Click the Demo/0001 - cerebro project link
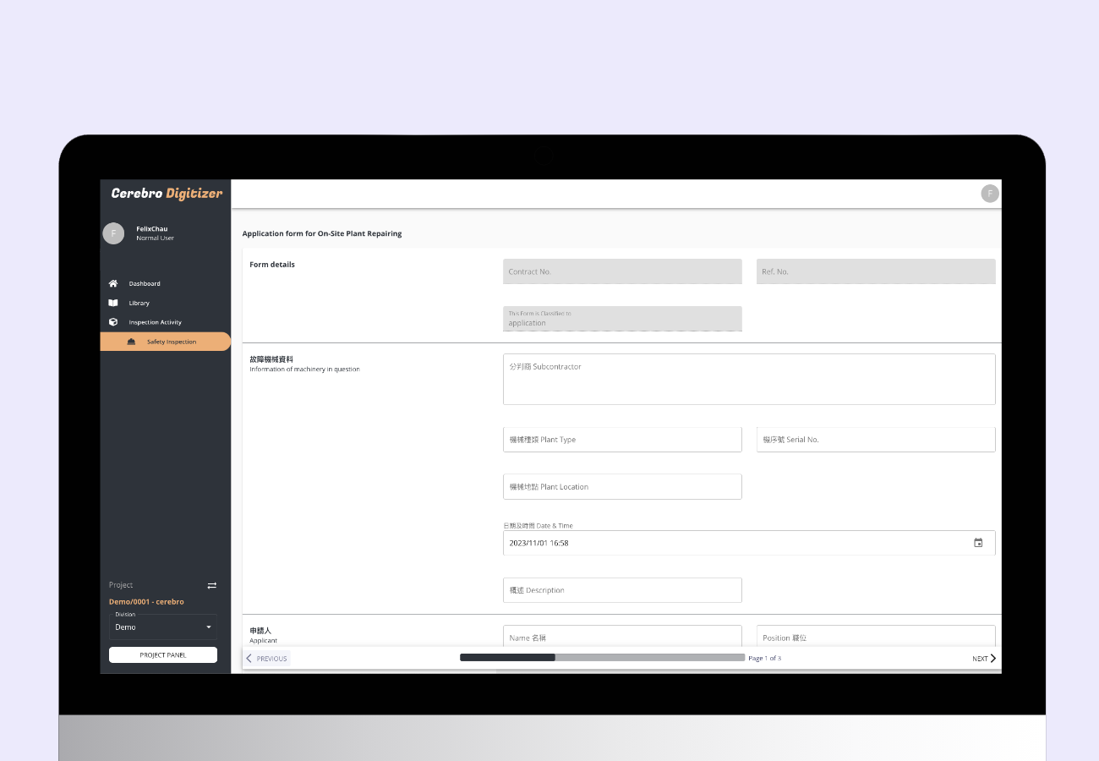Image resolution: width=1099 pixels, height=761 pixels. [146, 602]
